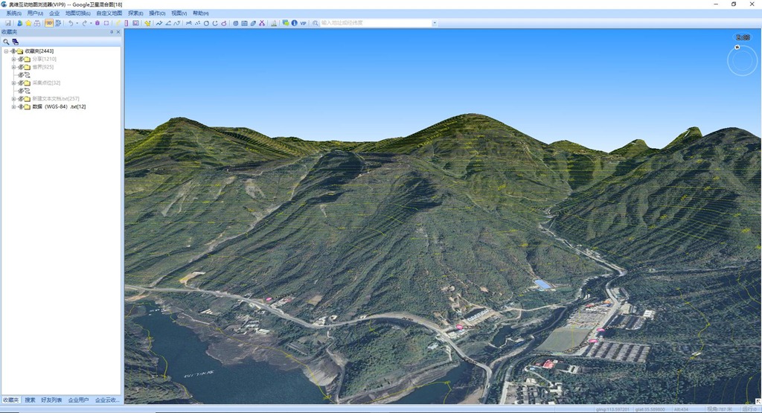Screen dimensions: 762x413
Task: Pin the favorites panel with pushpin button
Action: coord(112,32)
